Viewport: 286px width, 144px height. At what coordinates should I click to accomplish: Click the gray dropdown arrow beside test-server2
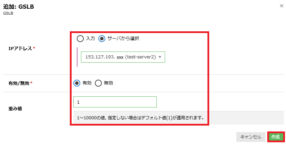pos(160,57)
